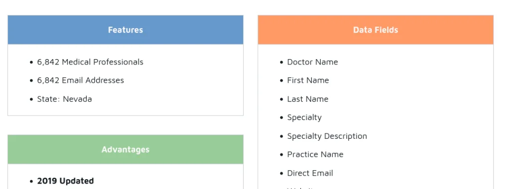Click the 'Specialty Description' entry

(327, 136)
